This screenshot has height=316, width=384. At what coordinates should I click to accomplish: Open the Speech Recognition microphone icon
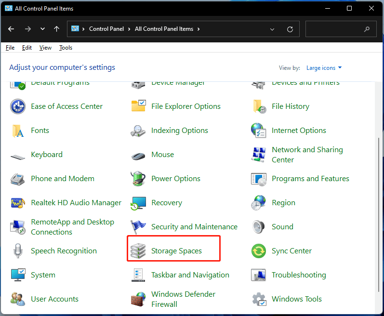18,251
